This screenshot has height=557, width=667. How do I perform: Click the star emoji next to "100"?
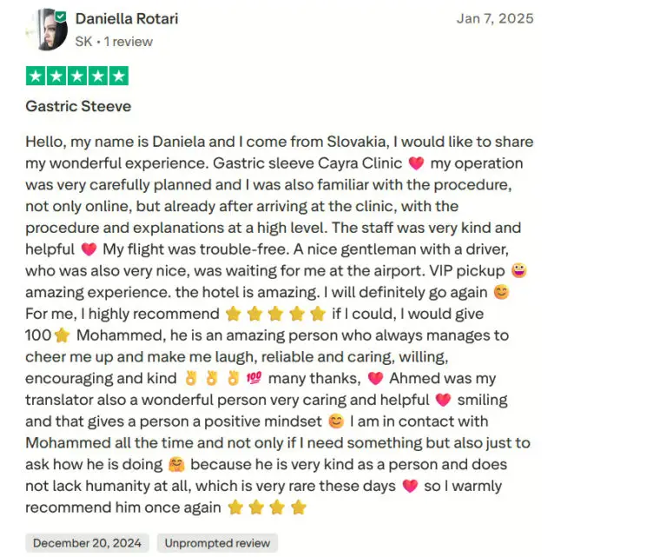tap(62, 335)
